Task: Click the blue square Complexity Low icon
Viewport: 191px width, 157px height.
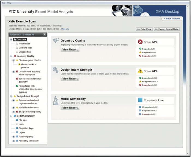Action: pyautogui.click(x=140, y=100)
